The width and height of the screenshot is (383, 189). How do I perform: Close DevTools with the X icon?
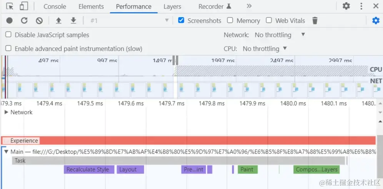coord(376,6)
